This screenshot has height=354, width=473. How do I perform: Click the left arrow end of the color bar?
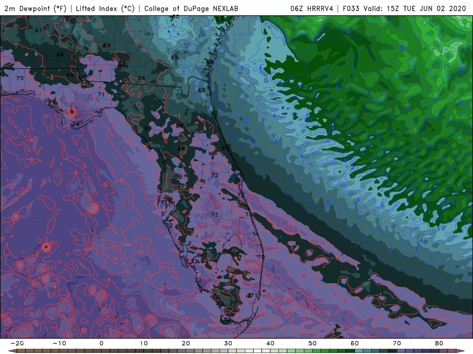coord(12,351)
